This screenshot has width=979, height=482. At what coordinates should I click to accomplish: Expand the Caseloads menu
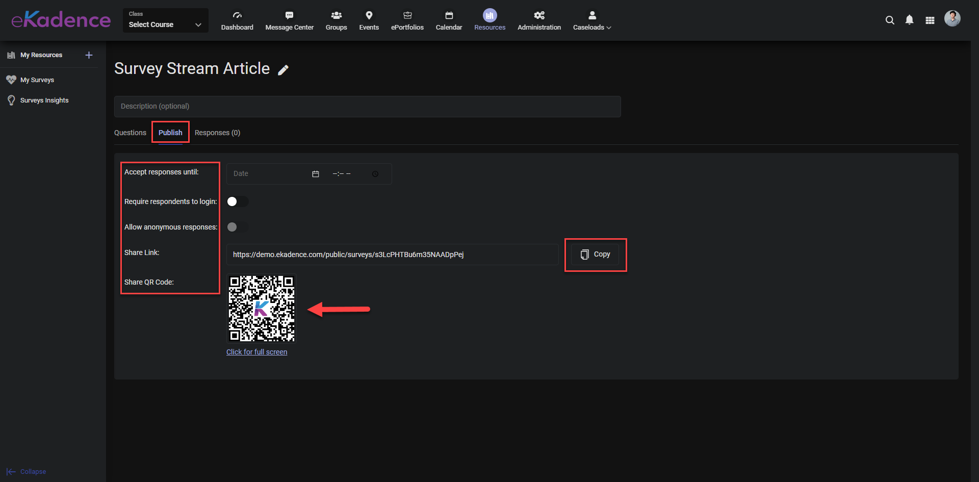(x=592, y=21)
